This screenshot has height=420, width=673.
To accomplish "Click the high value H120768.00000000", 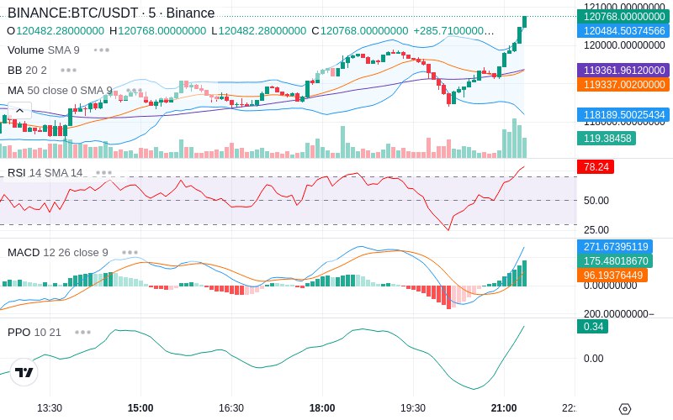I will pos(157,31).
